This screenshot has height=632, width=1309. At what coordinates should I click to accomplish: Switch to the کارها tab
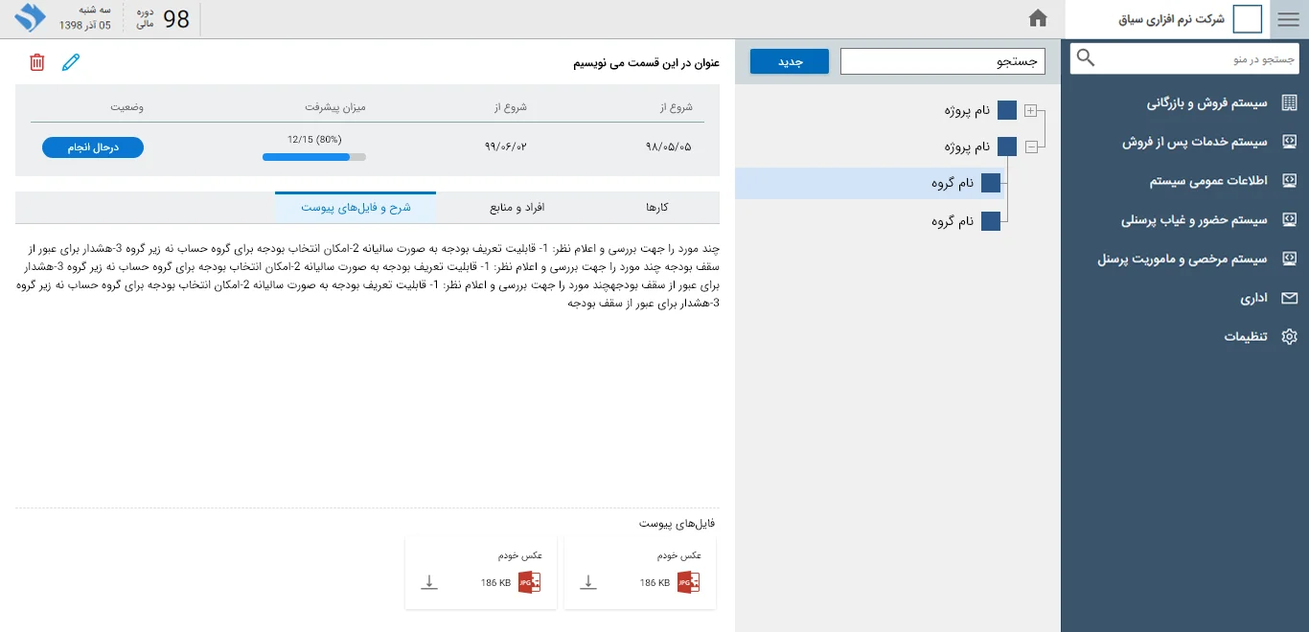657,208
